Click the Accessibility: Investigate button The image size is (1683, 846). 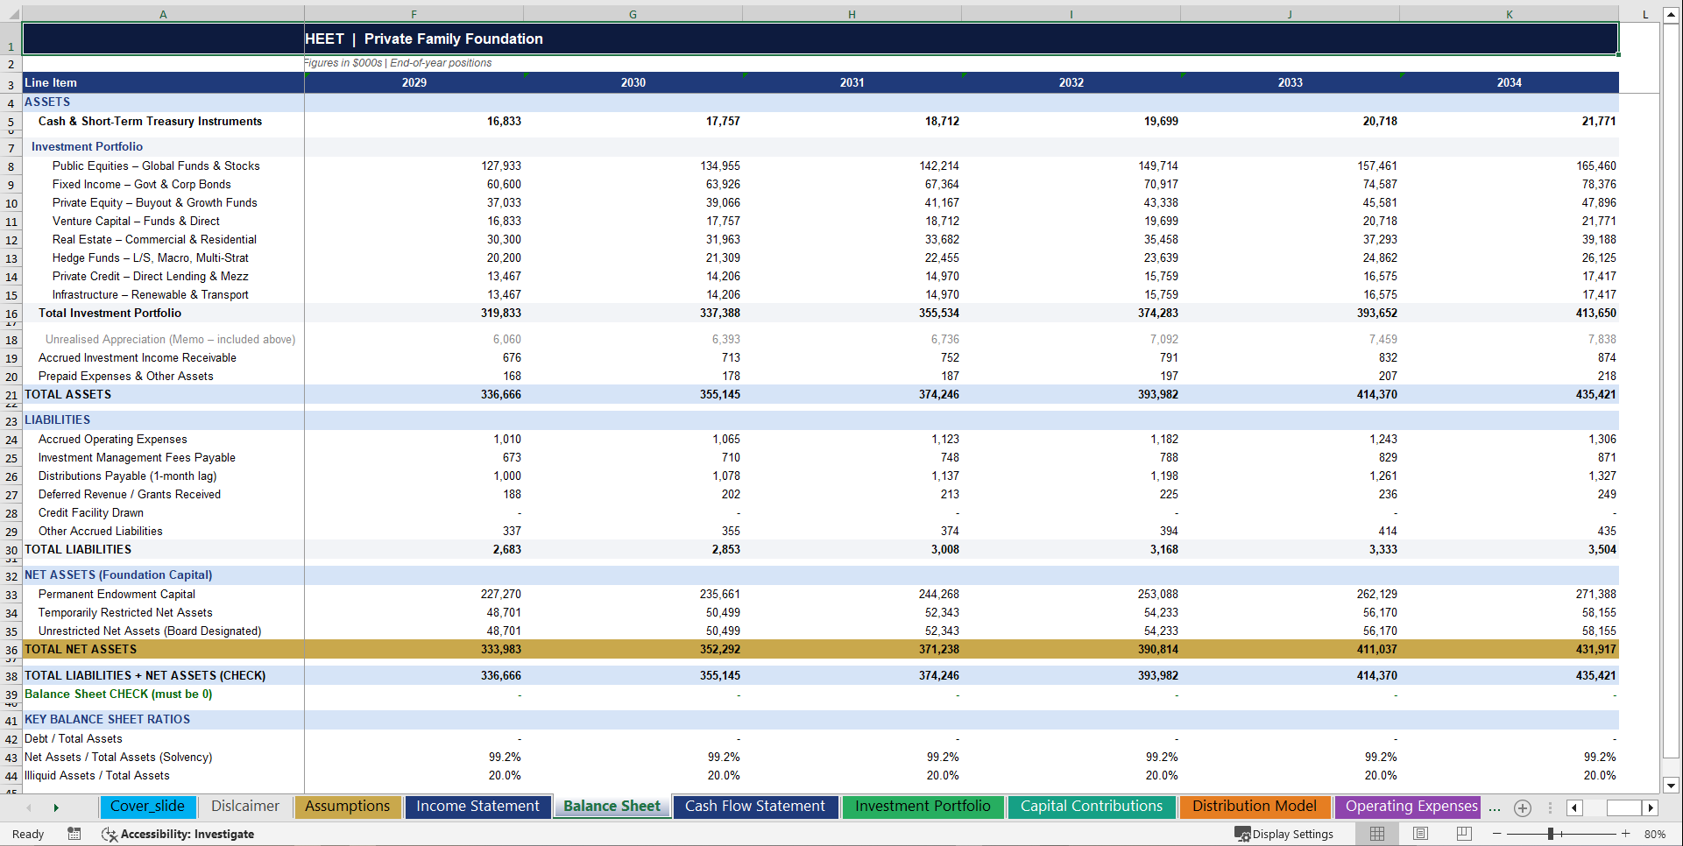pos(179,834)
